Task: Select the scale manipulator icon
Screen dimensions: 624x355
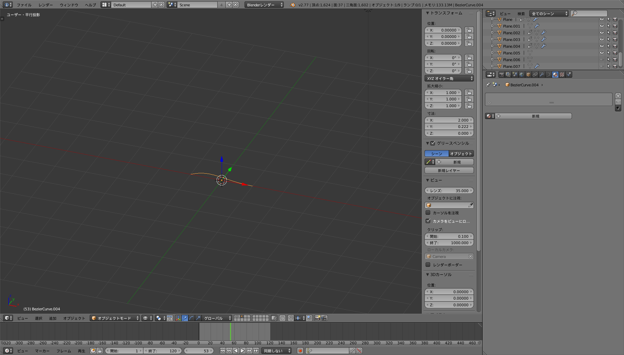Action: (x=198, y=318)
